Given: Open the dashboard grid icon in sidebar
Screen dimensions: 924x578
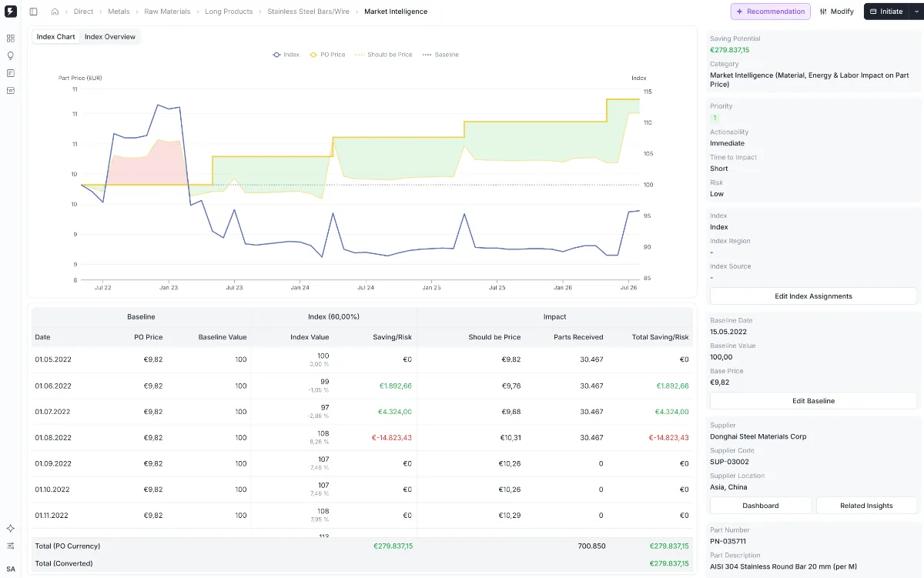Looking at the screenshot, I should pyautogui.click(x=11, y=38).
